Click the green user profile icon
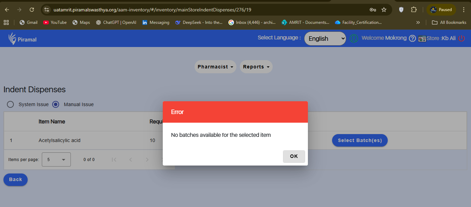Viewport: 471px width, 207px height. (354, 38)
